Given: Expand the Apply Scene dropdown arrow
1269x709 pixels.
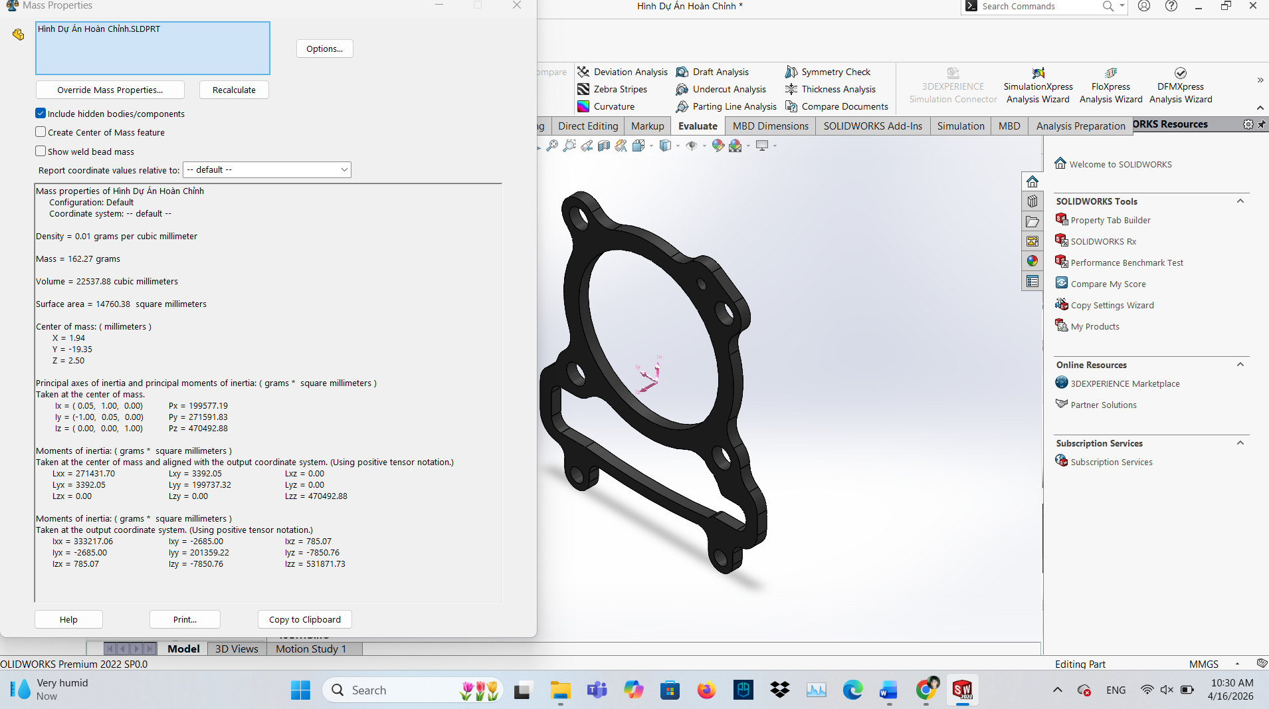Looking at the screenshot, I should point(748,146).
